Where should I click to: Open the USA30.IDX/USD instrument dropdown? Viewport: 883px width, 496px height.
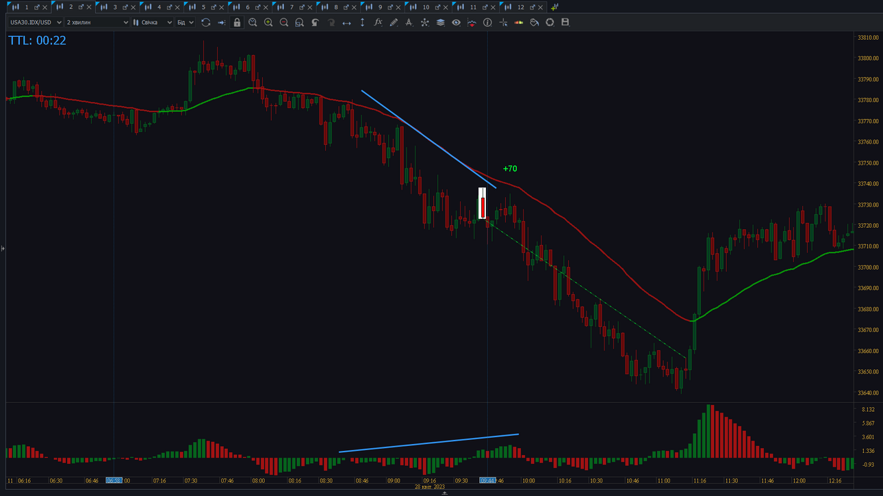pos(36,23)
